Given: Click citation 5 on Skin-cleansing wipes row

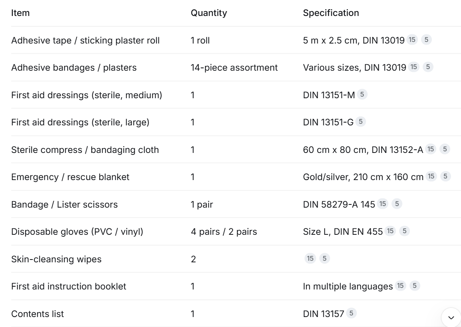Looking at the screenshot, I should 324,258.
